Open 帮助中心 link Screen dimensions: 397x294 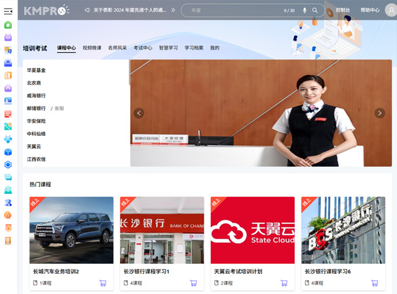[369, 10]
